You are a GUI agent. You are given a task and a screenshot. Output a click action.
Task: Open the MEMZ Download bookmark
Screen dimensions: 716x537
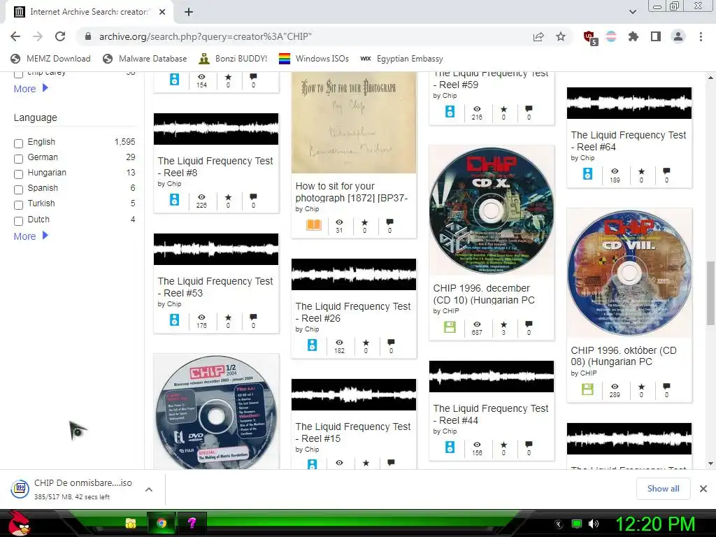50,59
